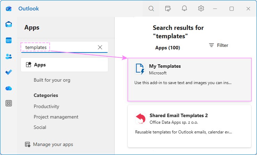Click the Outlook logo icon
257x155 pixels.
tap(9, 9)
